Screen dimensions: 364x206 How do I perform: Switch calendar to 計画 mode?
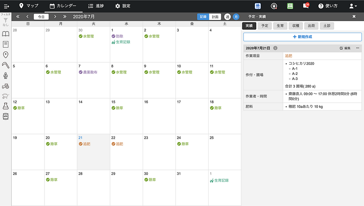pos(215,17)
